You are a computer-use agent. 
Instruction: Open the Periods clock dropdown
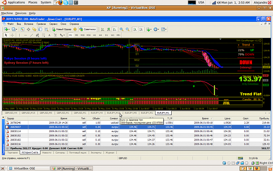tap(156, 29)
